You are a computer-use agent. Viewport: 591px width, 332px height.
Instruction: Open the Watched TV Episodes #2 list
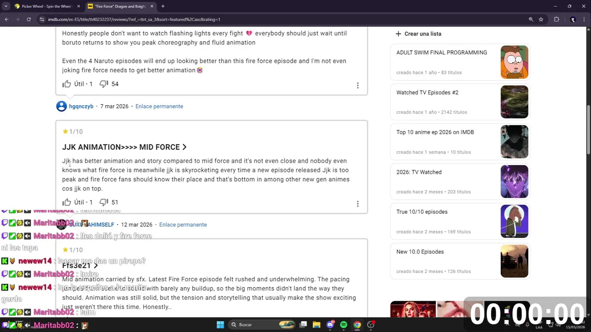(427, 92)
